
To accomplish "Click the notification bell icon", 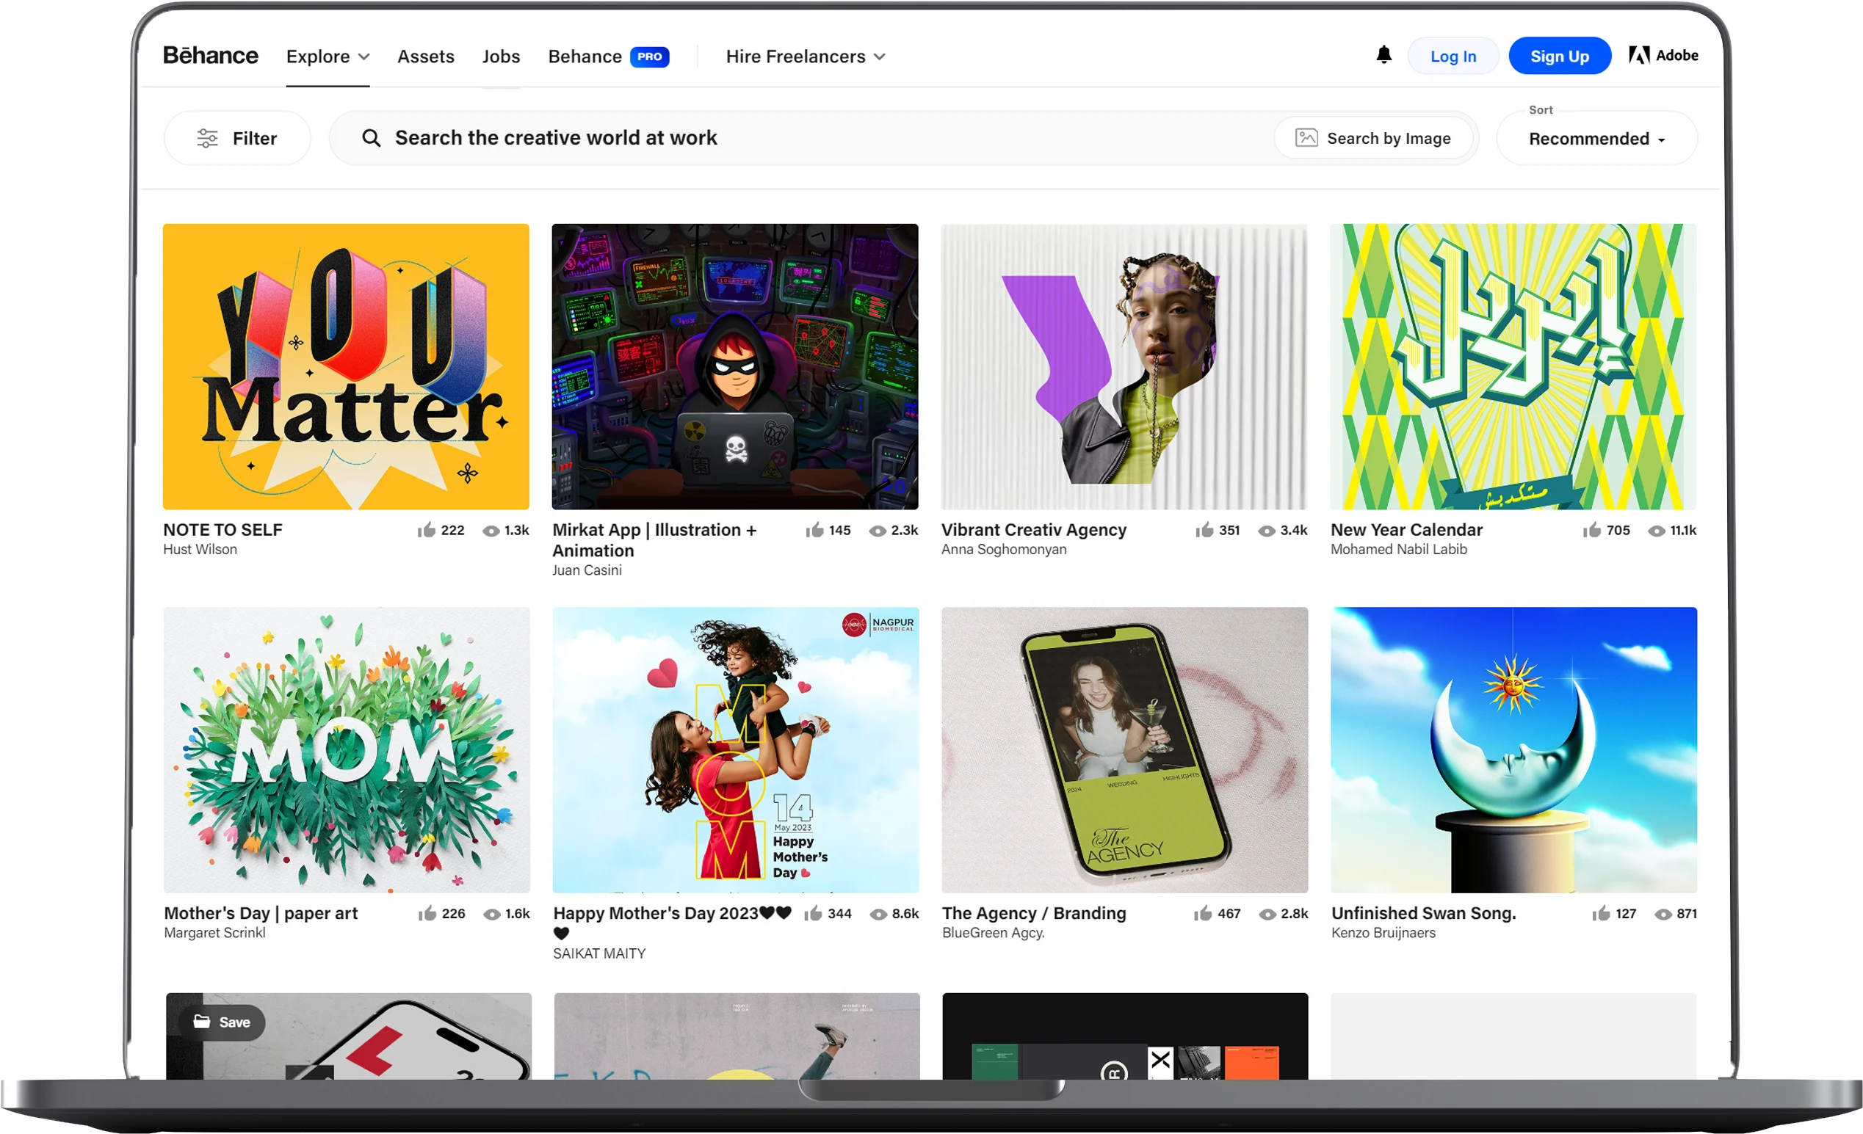I will coord(1383,55).
